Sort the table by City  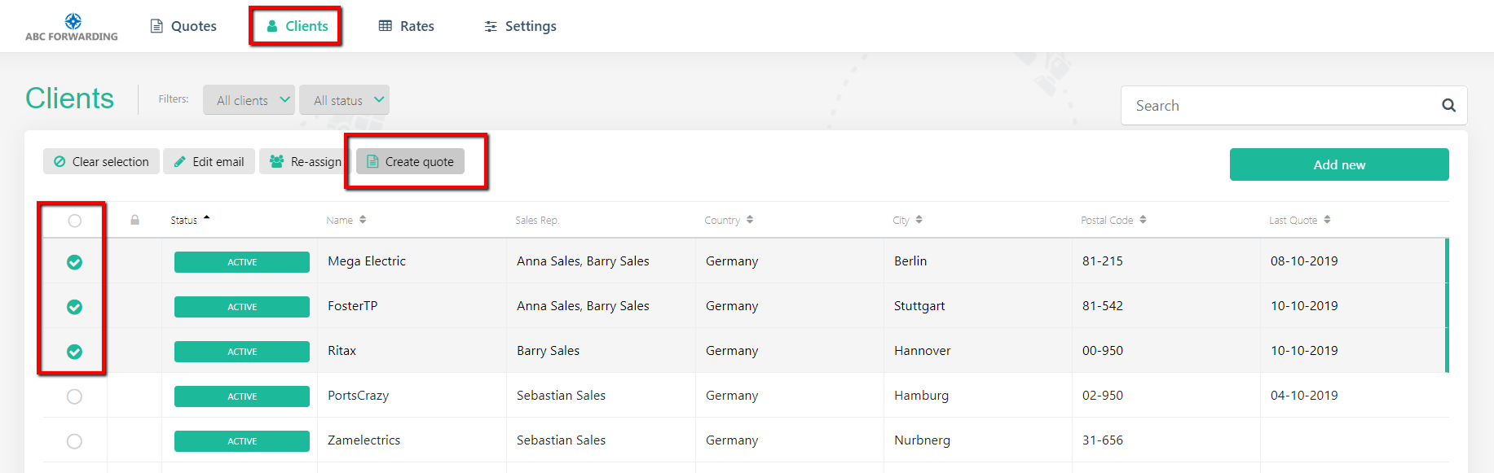pyautogui.click(x=907, y=220)
